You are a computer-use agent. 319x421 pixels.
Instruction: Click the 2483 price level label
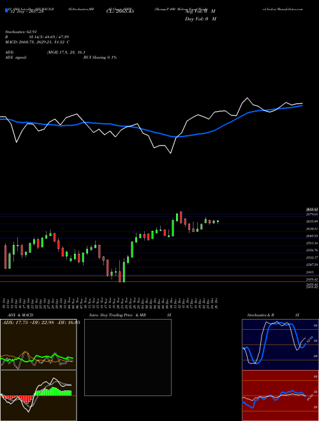coord(310,272)
